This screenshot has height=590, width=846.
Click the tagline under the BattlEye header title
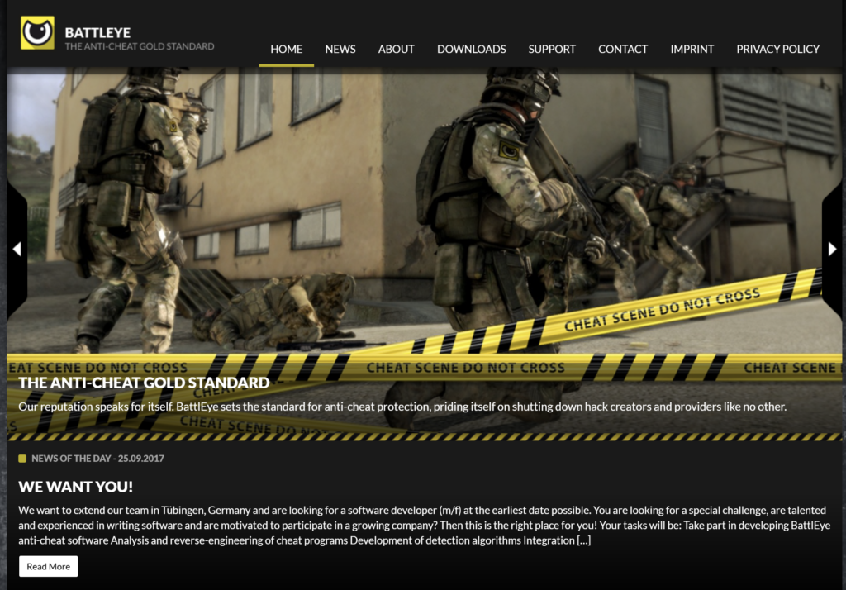[139, 46]
